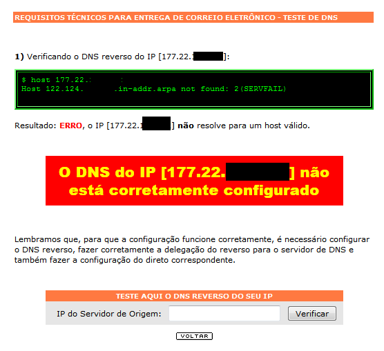Click the orange DNS test page header
The image size is (384, 351).
click(x=193, y=17)
